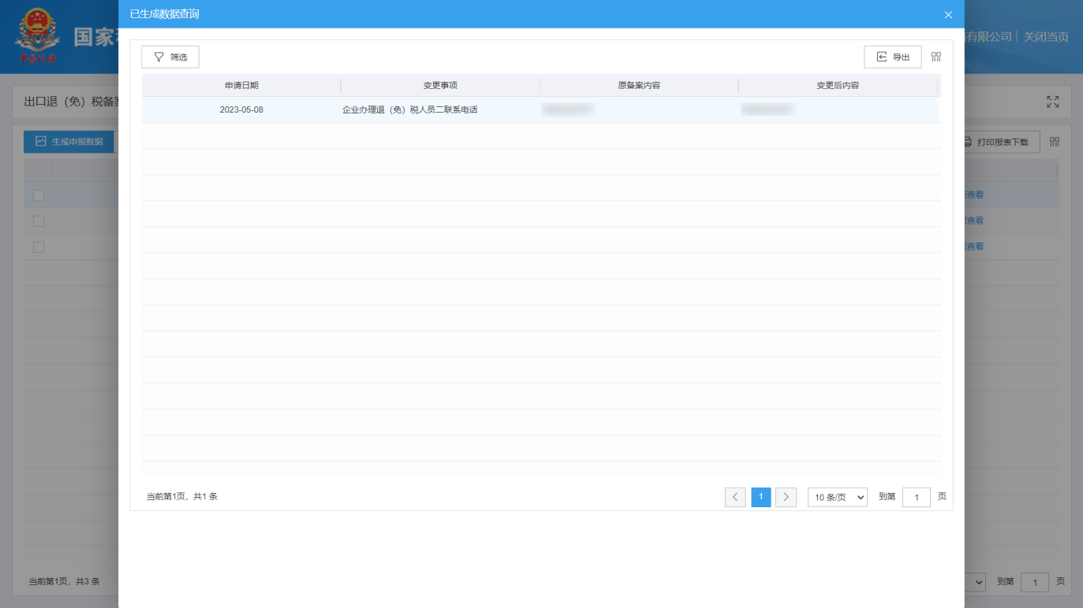Screen dimensions: 1083x608
Task: Tick the second row checkbox in background table
Action: 38,221
